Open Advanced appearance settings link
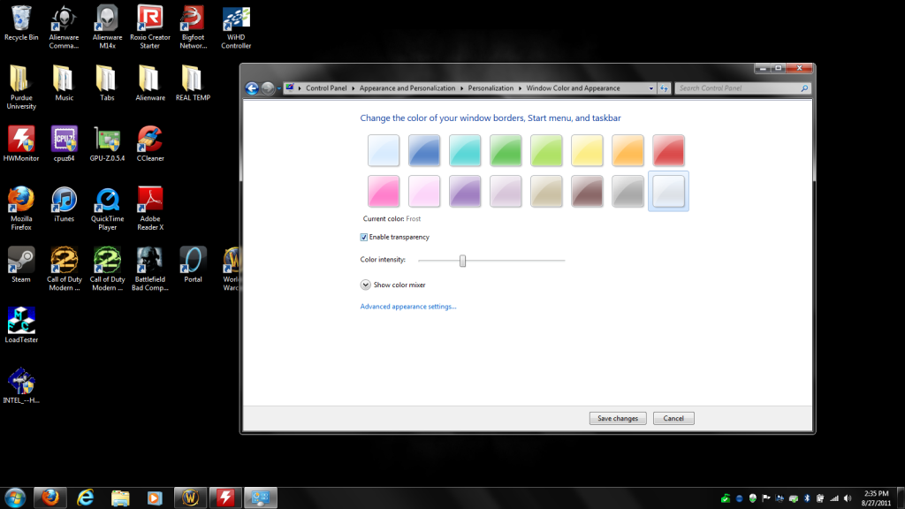905x509 pixels. tap(408, 307)
